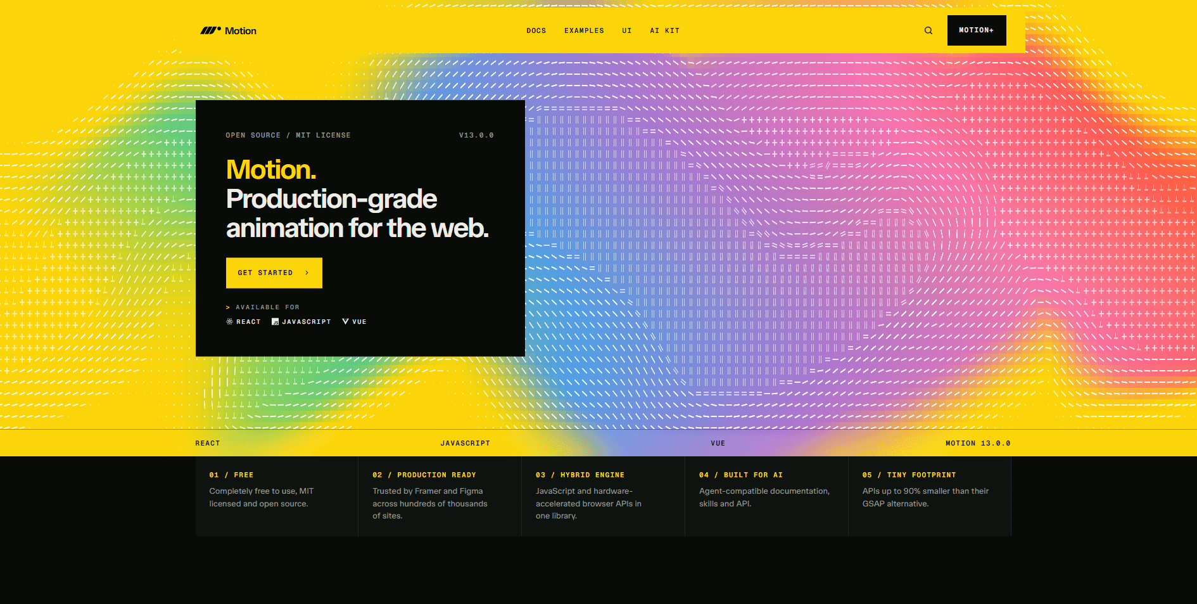Click VUE in the yellow strip above the cards
The height and width of the screenshot is (604, 1197).
click(x=718, y=444)
